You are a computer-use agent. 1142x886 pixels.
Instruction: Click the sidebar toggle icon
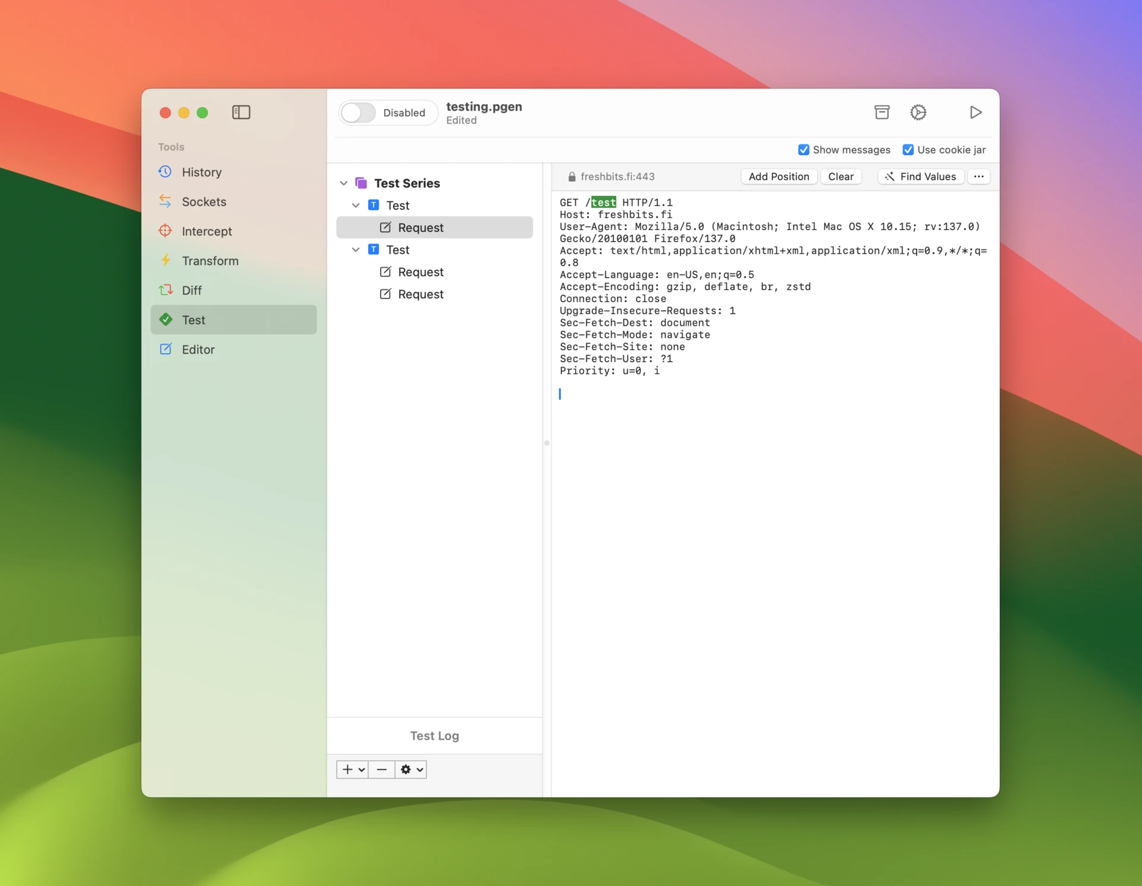241,112
